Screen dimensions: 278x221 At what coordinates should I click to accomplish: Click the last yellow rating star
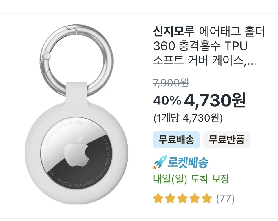click(x=207, y=199)
